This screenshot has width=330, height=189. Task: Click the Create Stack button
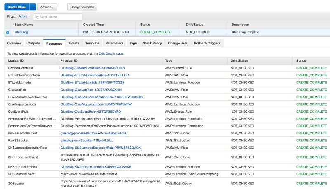point(17,7)
